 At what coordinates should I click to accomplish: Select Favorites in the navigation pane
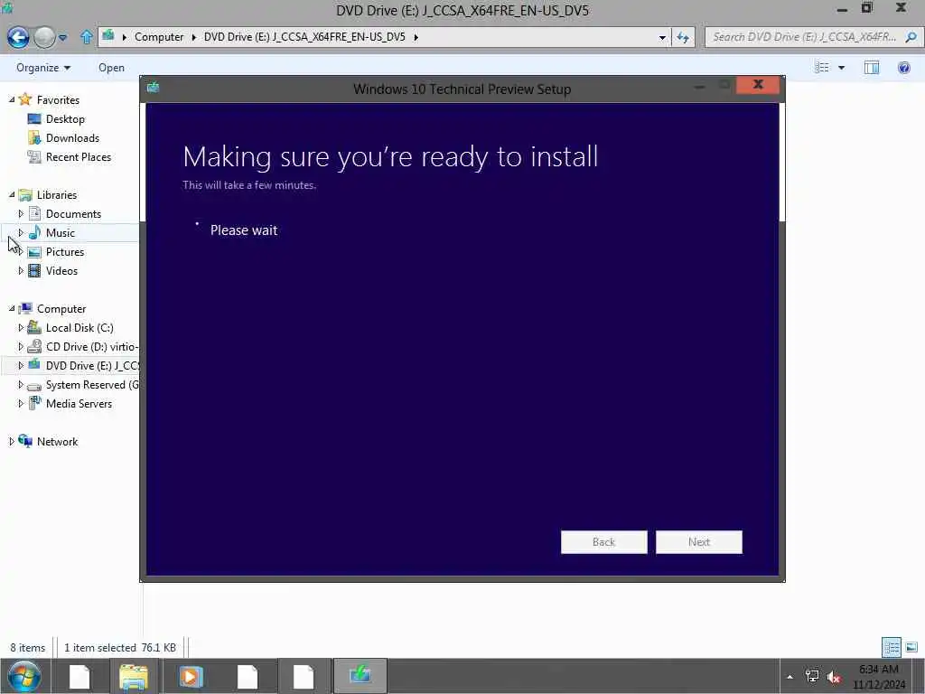tap(58, 99)
